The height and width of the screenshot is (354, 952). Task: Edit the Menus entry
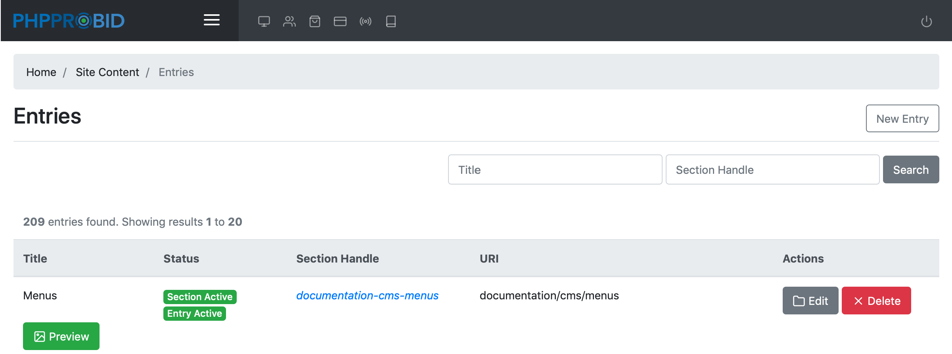810,301
